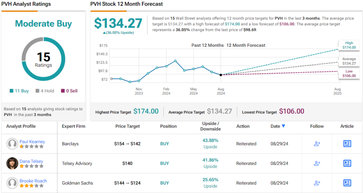This screenshot has height=193, width=363.
Task: Click Dana Telsey's profile photo
Action: pos(12,163)
